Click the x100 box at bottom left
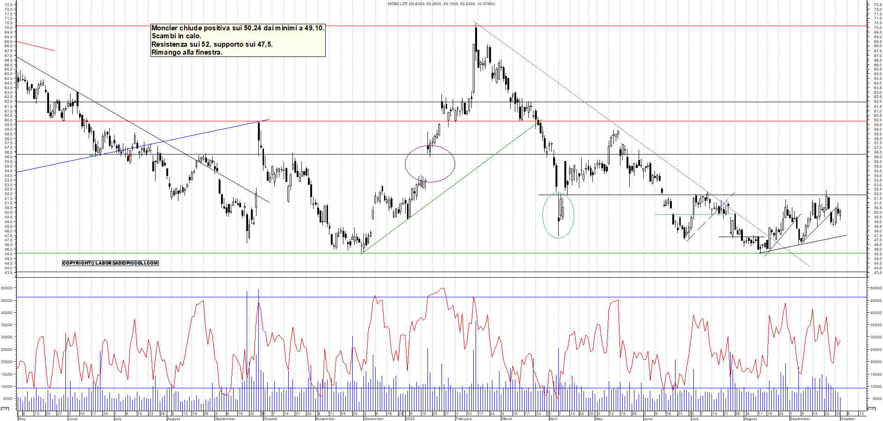883x421 pixels. point(5,409)
